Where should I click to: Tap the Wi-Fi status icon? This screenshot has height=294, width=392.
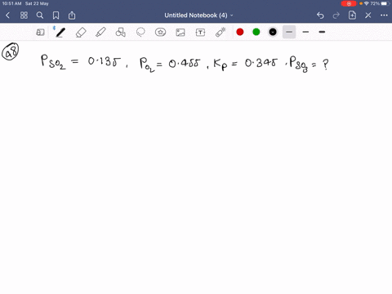367,3
